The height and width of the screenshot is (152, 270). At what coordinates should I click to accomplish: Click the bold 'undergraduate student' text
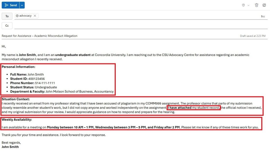click(x=73, y=55)
